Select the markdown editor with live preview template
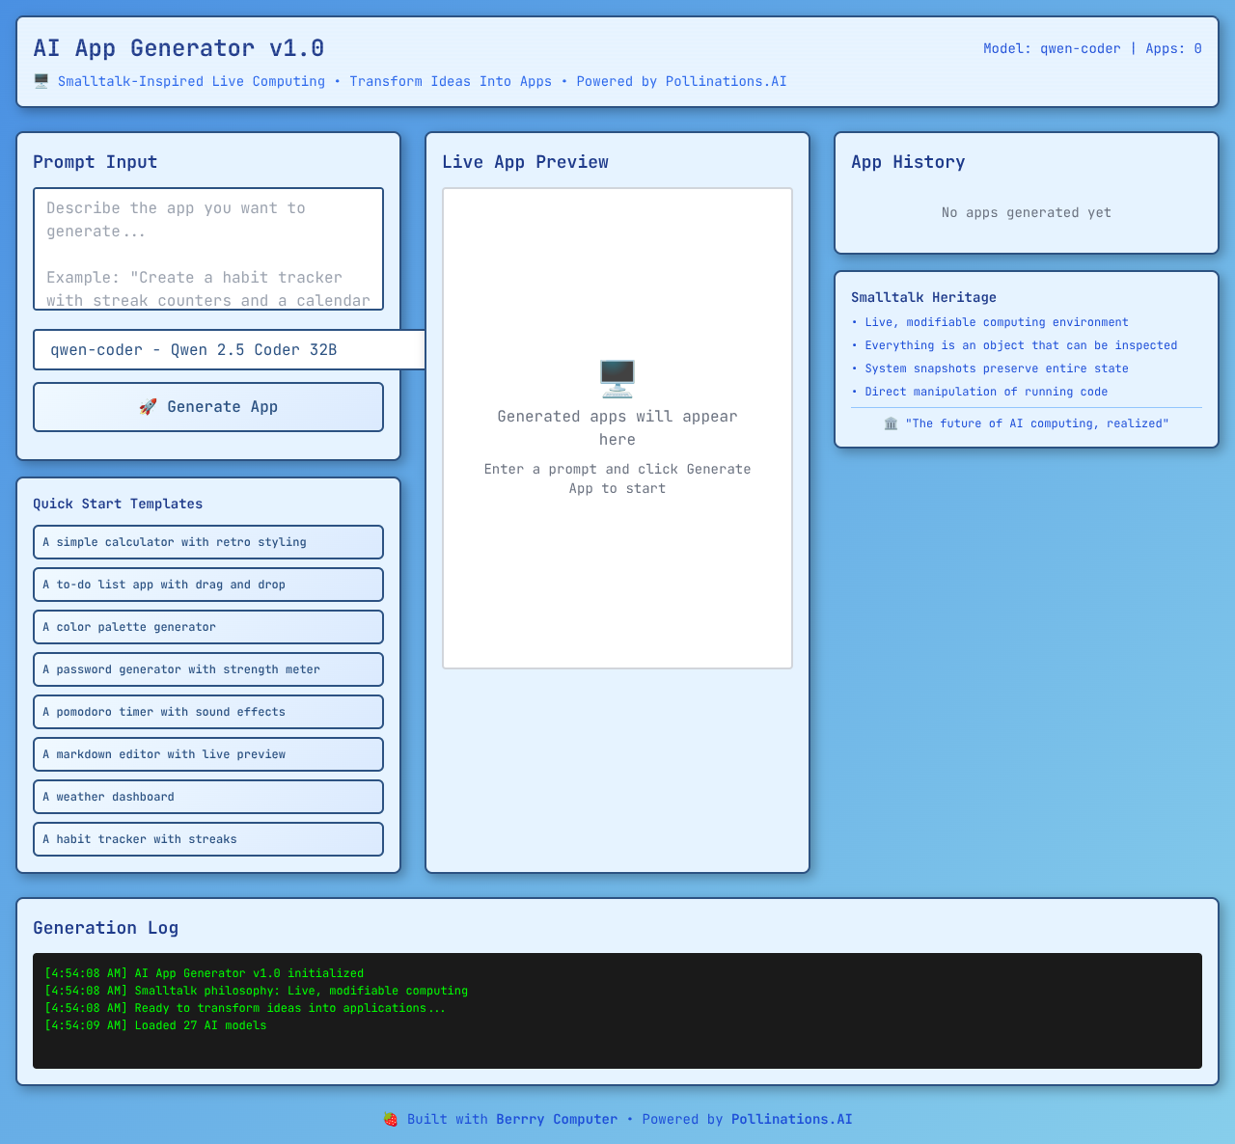Image resolution: width=1235 pixels, height=1144 pixels. tap(208, 754)
